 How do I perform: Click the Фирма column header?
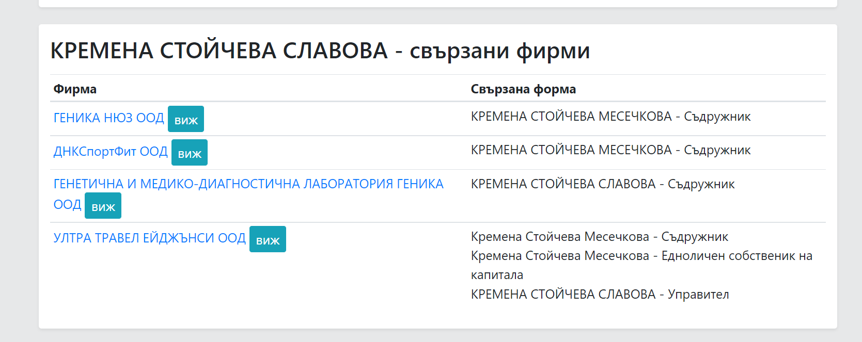click(75, 89)
